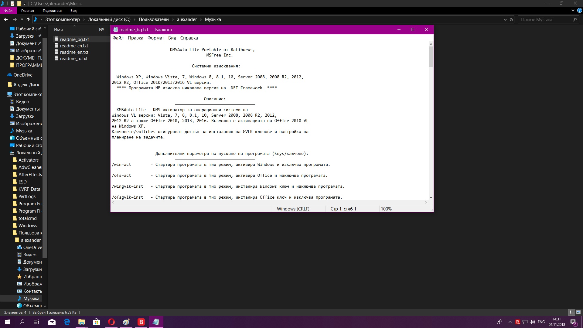Navigate to Пользователи in the breadcrumb
Image resolution: width=583 pixels, height=328 pixels.
click(153, 19)
